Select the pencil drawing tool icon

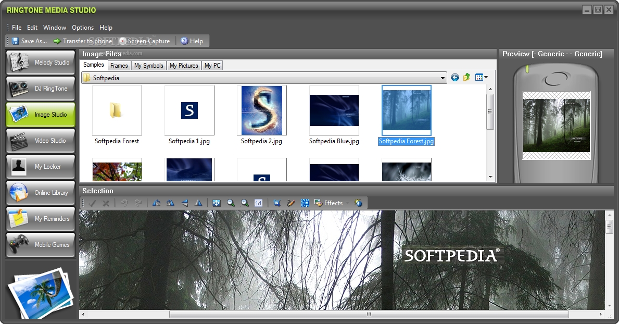point(291,203)
